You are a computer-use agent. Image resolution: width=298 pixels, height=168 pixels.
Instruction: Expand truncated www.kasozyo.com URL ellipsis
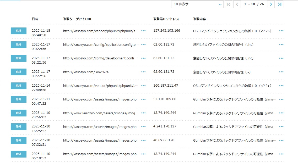tap(143, 113)
